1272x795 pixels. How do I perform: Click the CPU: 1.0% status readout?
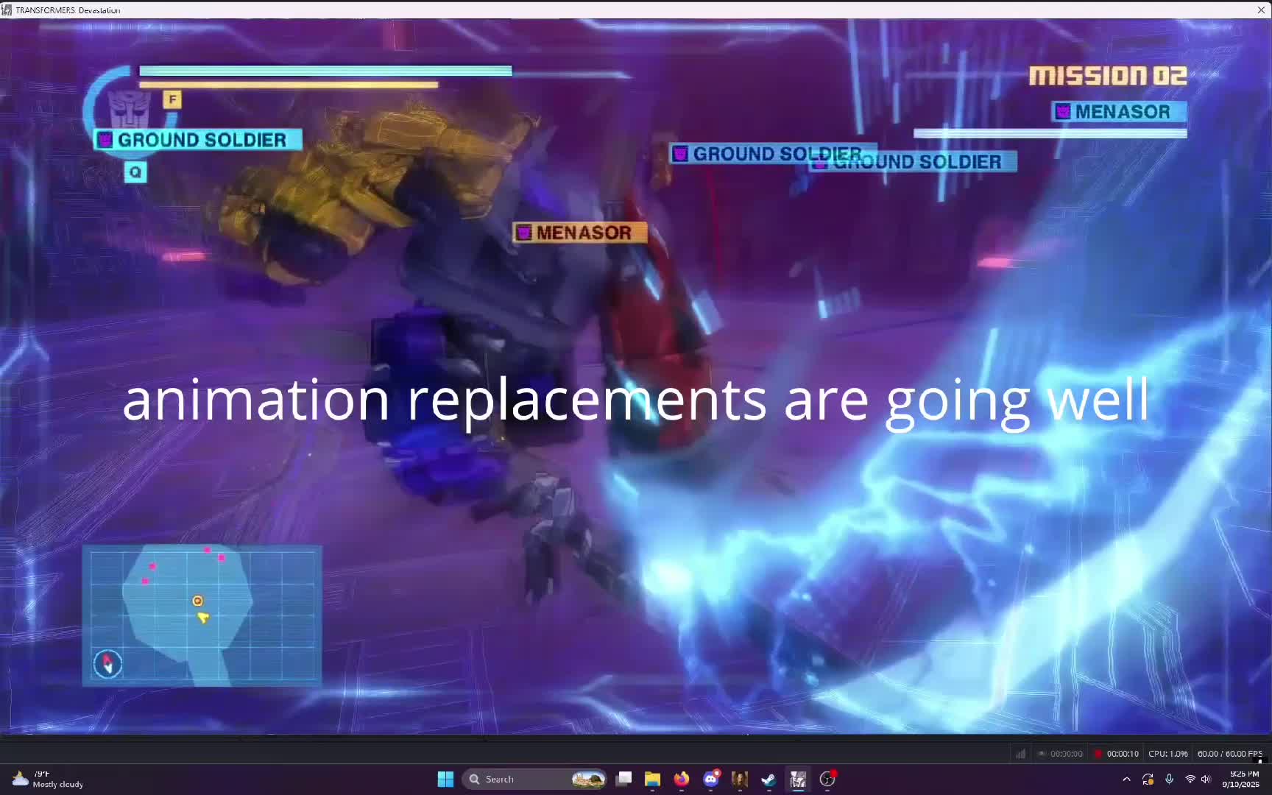click(1168, 754)
